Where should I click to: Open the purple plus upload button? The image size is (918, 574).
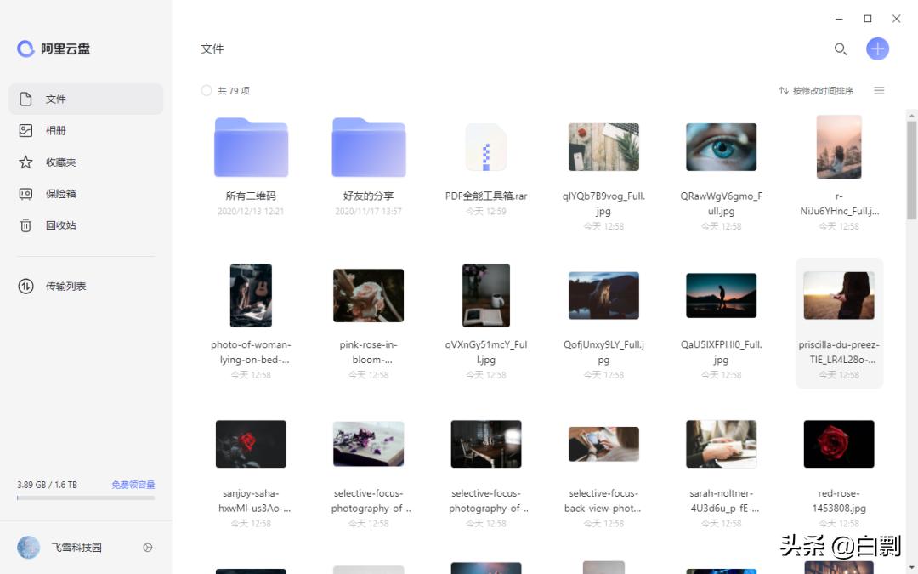(x=877, y=48)
